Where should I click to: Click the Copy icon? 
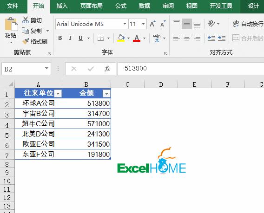click(26, 31)
